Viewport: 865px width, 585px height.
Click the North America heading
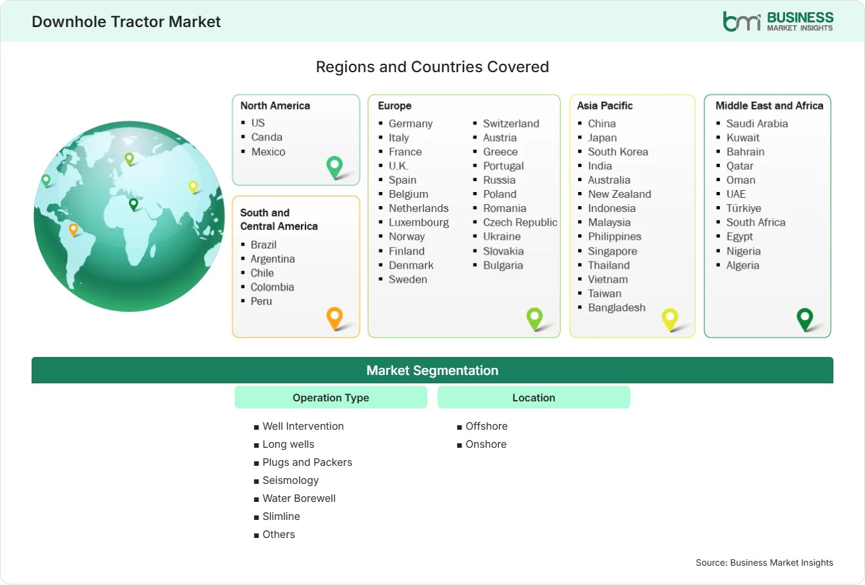click(x=275, y=106)
